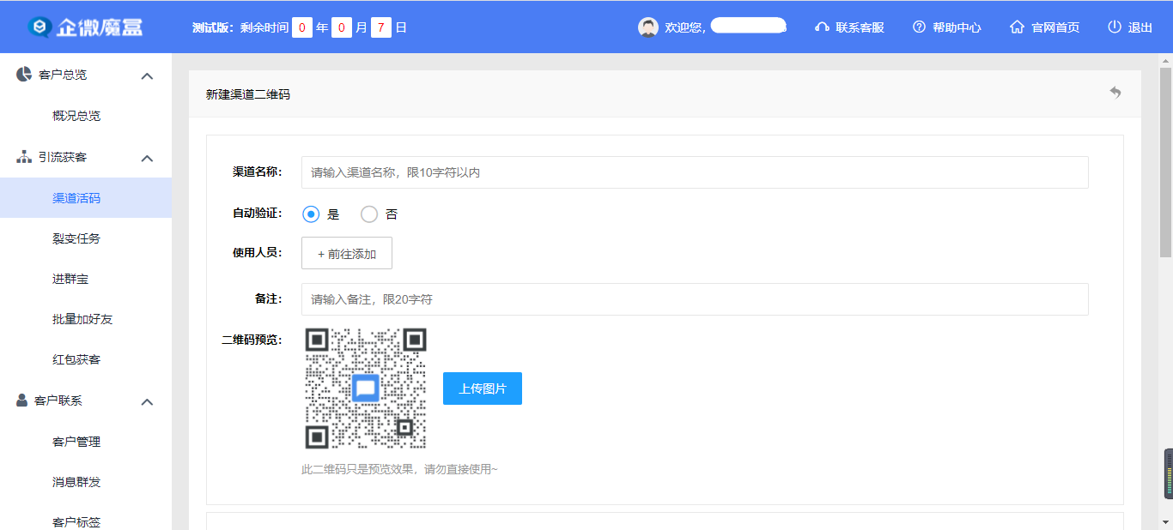Viewport: 1173px width, 530px height.
Task: Click the 新建渠道二维码 panel title
Action: (248, 94)
